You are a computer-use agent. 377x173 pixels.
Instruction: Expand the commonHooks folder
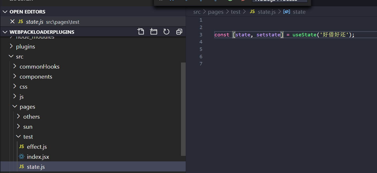tap(93, 67)
